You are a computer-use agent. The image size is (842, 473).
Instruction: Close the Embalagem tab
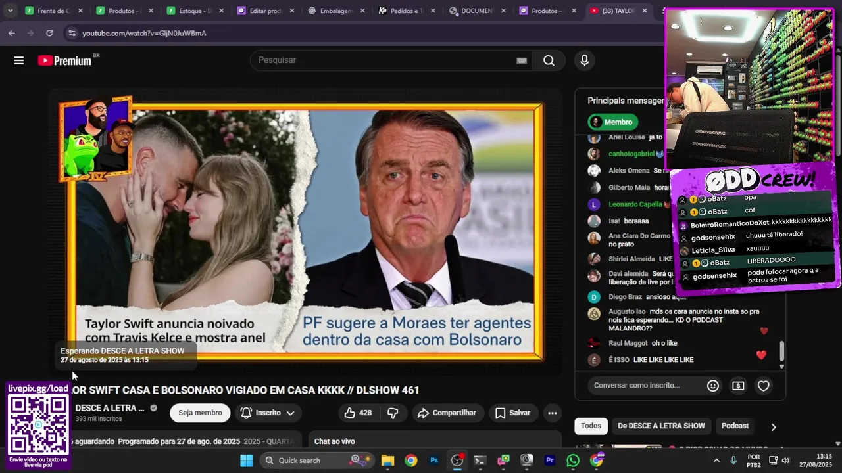(362, 11)
